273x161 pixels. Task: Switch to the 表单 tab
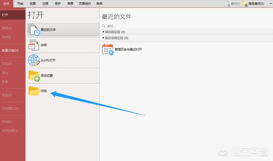[x=70, y=3]
